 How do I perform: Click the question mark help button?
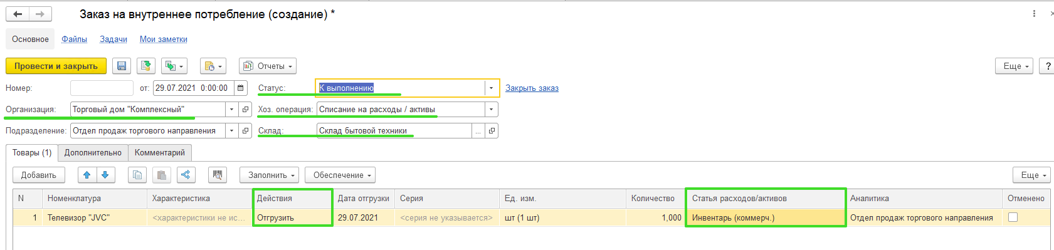click(x=1047, y=66)
